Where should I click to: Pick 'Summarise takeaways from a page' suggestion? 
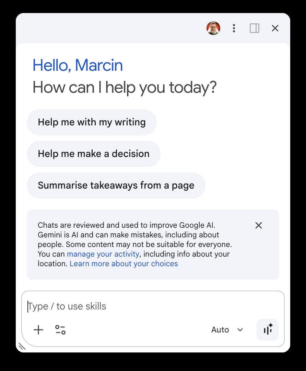pos(116,185)
